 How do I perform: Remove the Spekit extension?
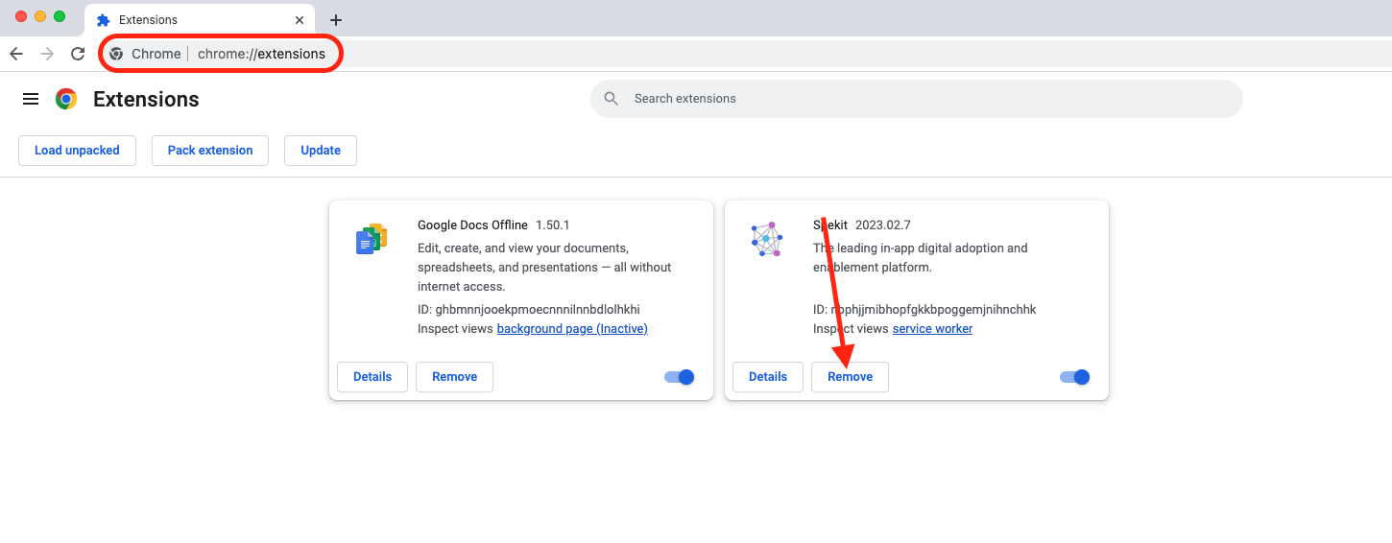[x=850, y=377]
